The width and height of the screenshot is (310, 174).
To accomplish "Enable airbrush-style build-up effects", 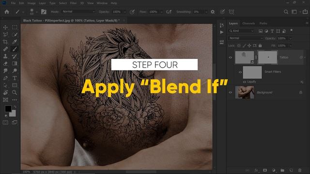I will pos(169,12).
